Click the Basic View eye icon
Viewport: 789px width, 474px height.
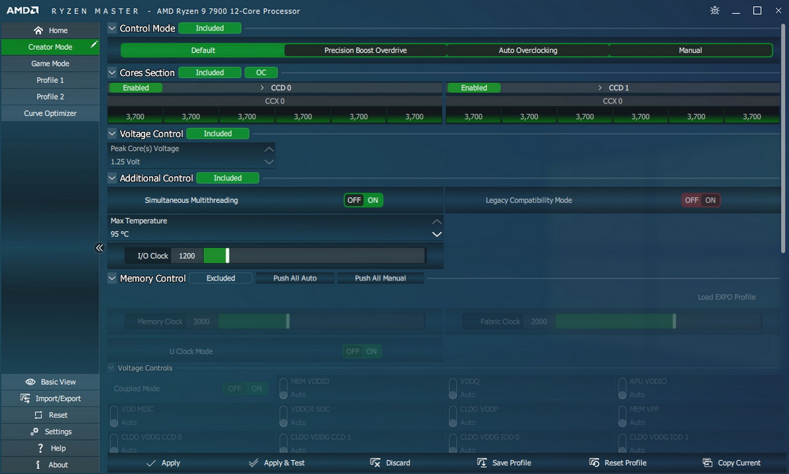(30, 382)
